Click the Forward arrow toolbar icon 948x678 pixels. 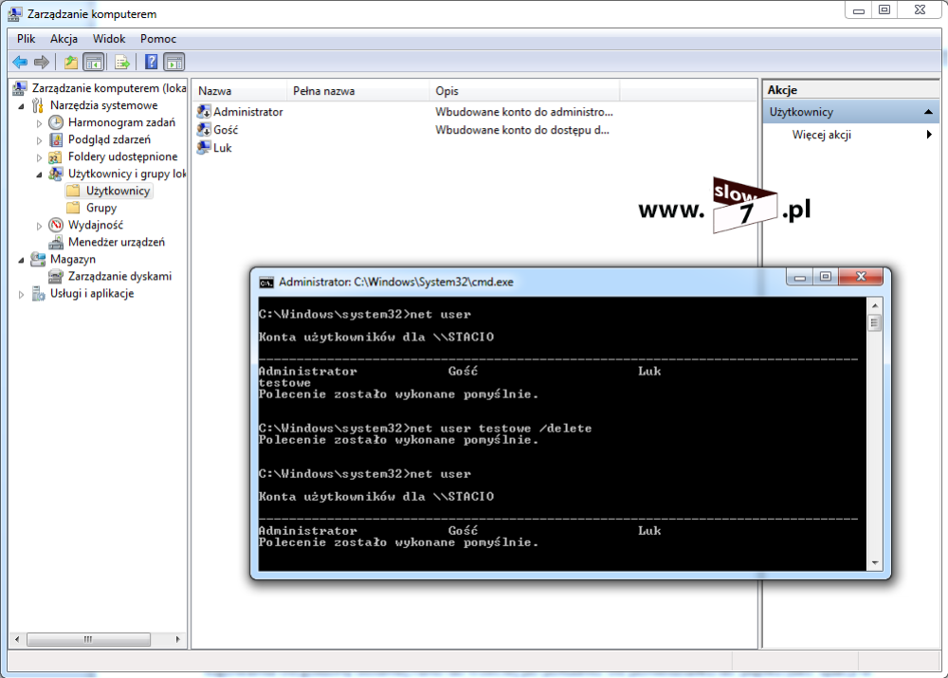(x=42, y=62)
